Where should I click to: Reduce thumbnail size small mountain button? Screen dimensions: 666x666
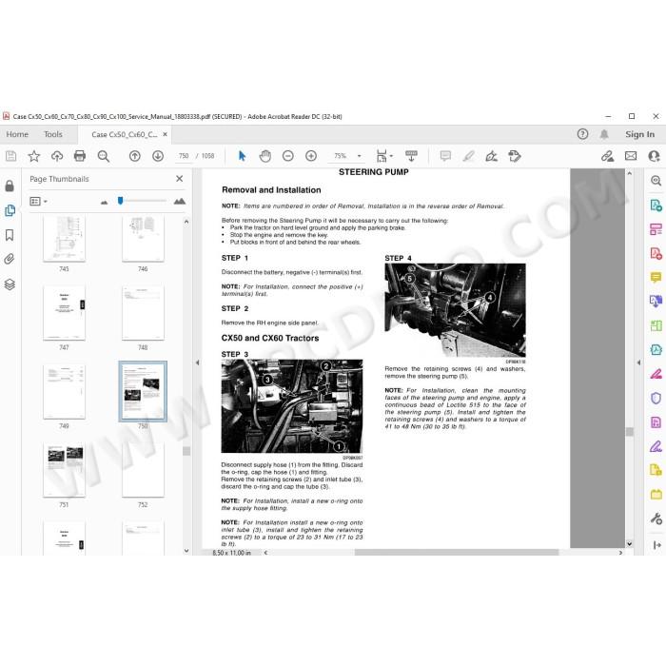click(x=104, y=202)
